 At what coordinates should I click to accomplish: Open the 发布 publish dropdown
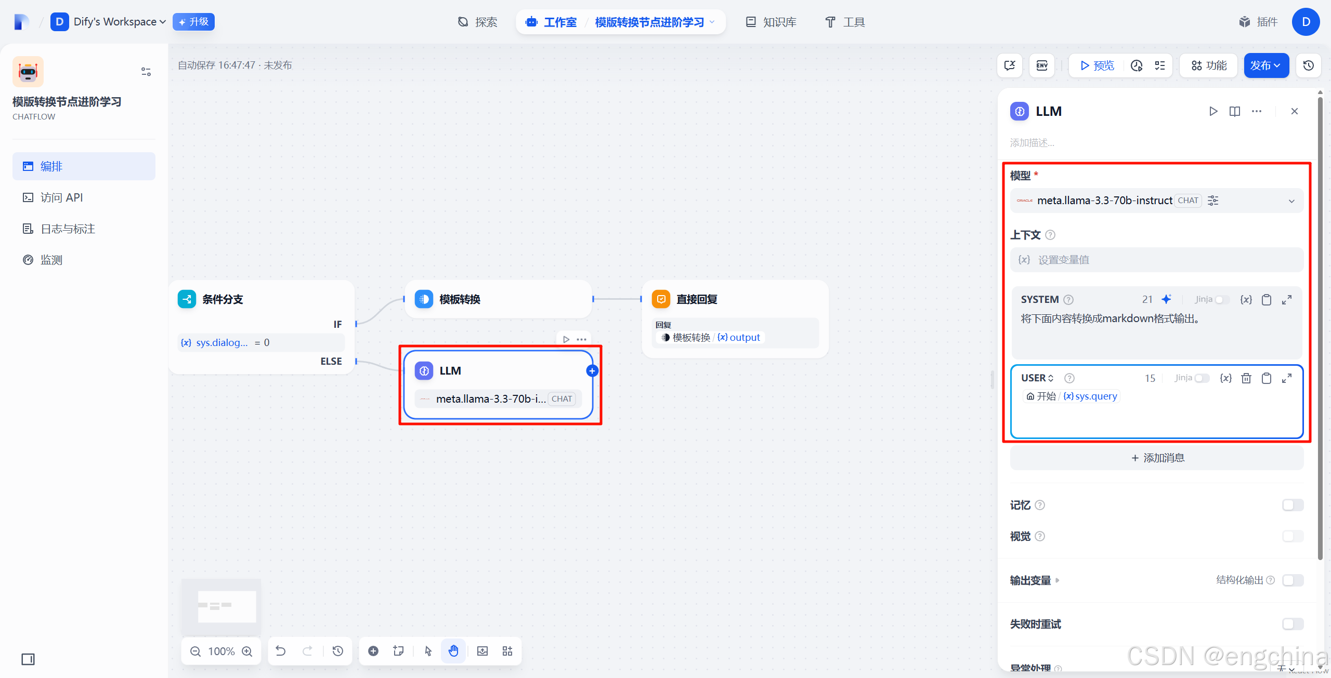point(1265,65)
